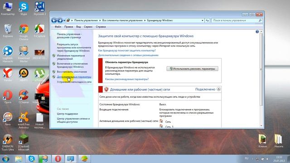The image size is (290, 163).
Task: Open Разрешить запуск программы через брандмауэр
Action: click(74, 48)
